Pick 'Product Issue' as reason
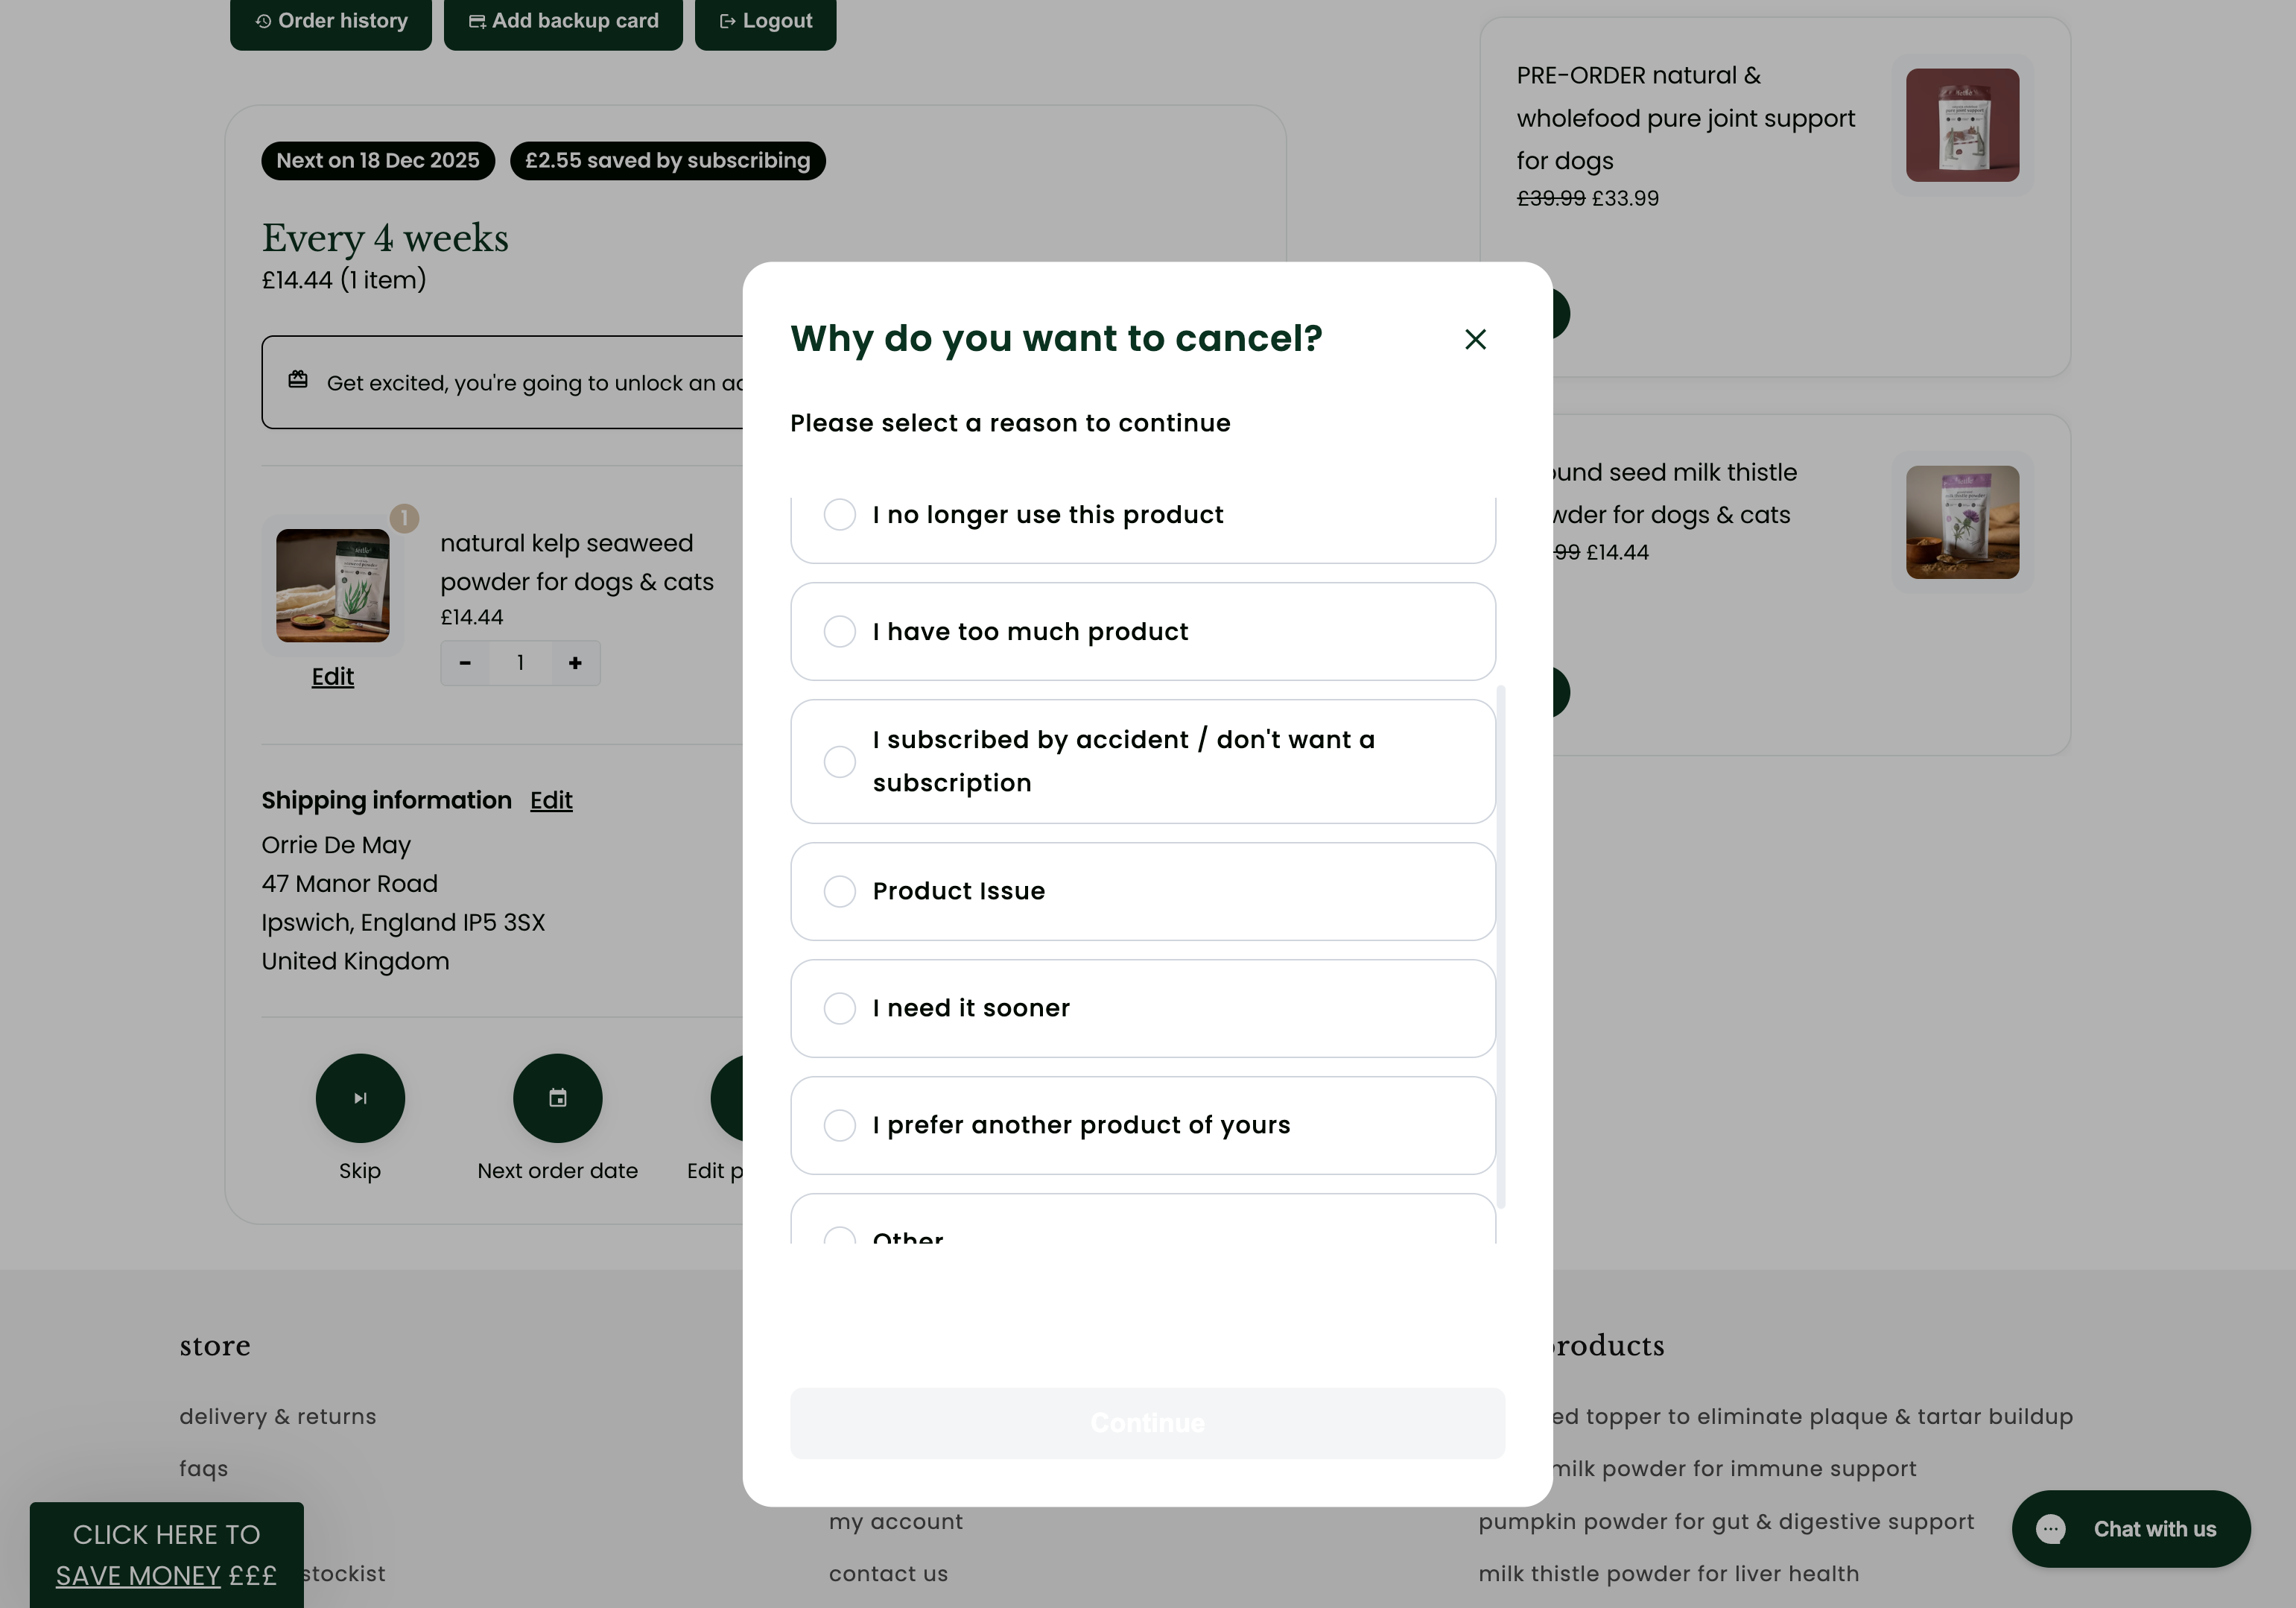Screen dimensions: 2296x1608 click(x=1143, y=891)
